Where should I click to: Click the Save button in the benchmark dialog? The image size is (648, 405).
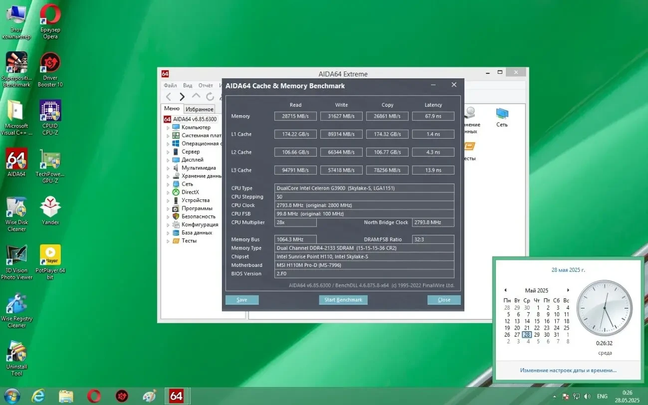pyautogui.click(x=241, y=300)
